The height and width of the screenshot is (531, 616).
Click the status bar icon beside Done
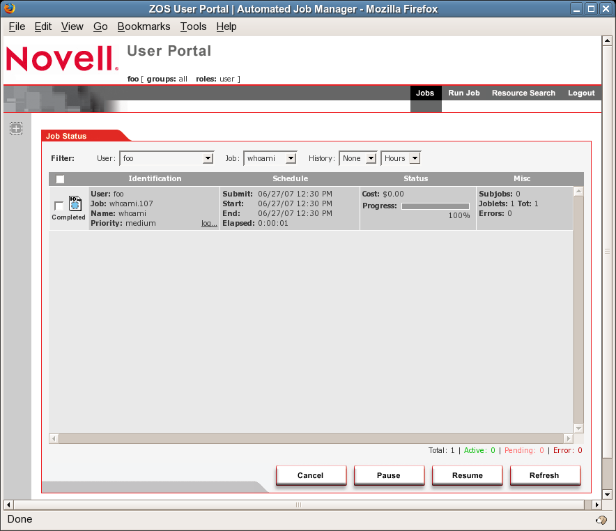pyautogui.click(x=601, y=520)
